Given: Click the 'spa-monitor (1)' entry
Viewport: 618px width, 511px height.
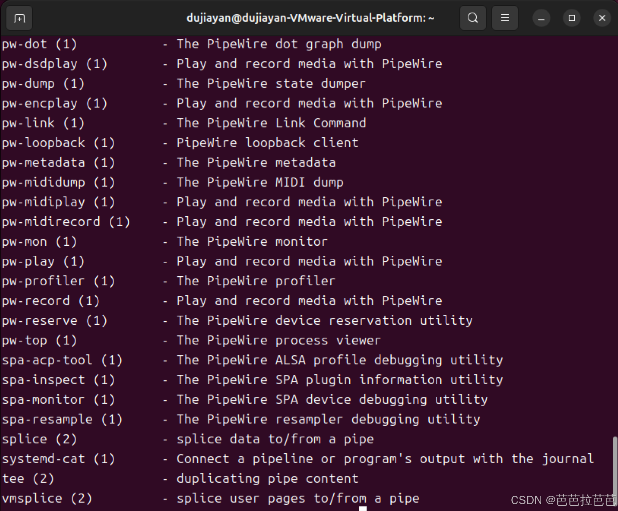Looking at the screenshot, I should [58, 399].
